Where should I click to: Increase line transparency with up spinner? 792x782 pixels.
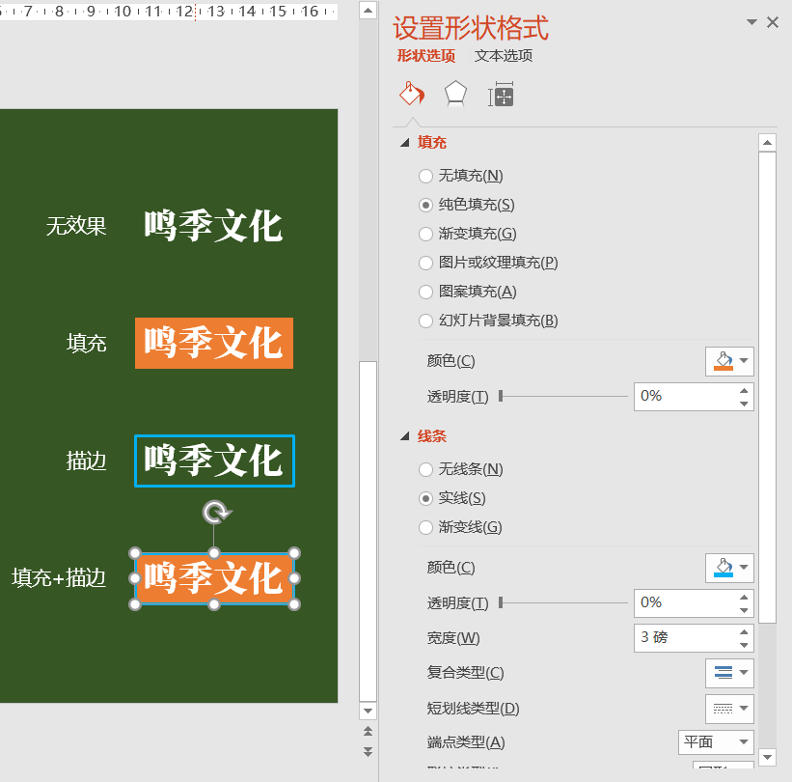click(744, 597)
